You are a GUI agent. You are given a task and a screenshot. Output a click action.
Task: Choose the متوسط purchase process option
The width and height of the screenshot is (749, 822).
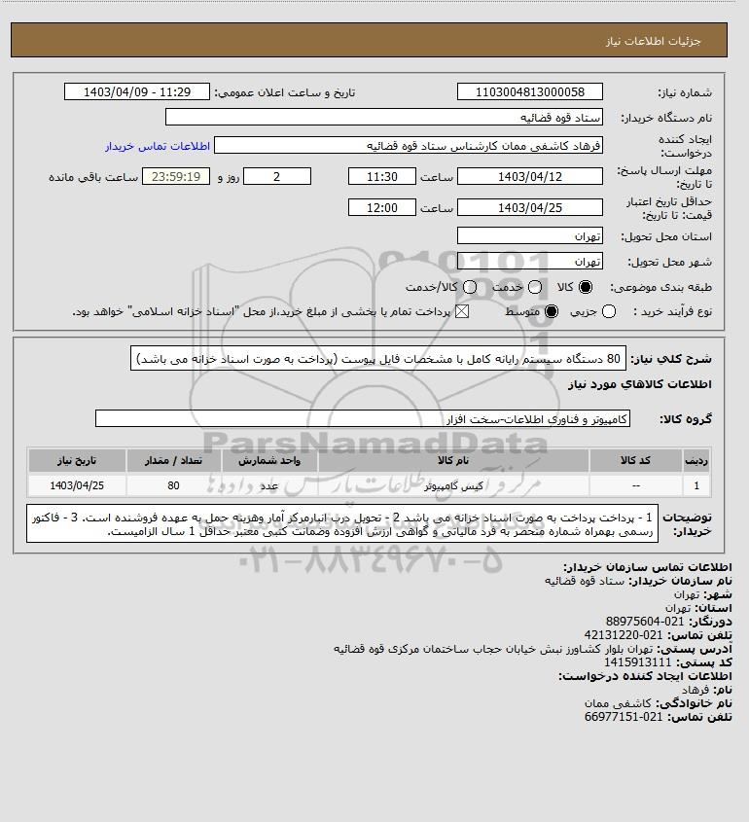[551, 311]
